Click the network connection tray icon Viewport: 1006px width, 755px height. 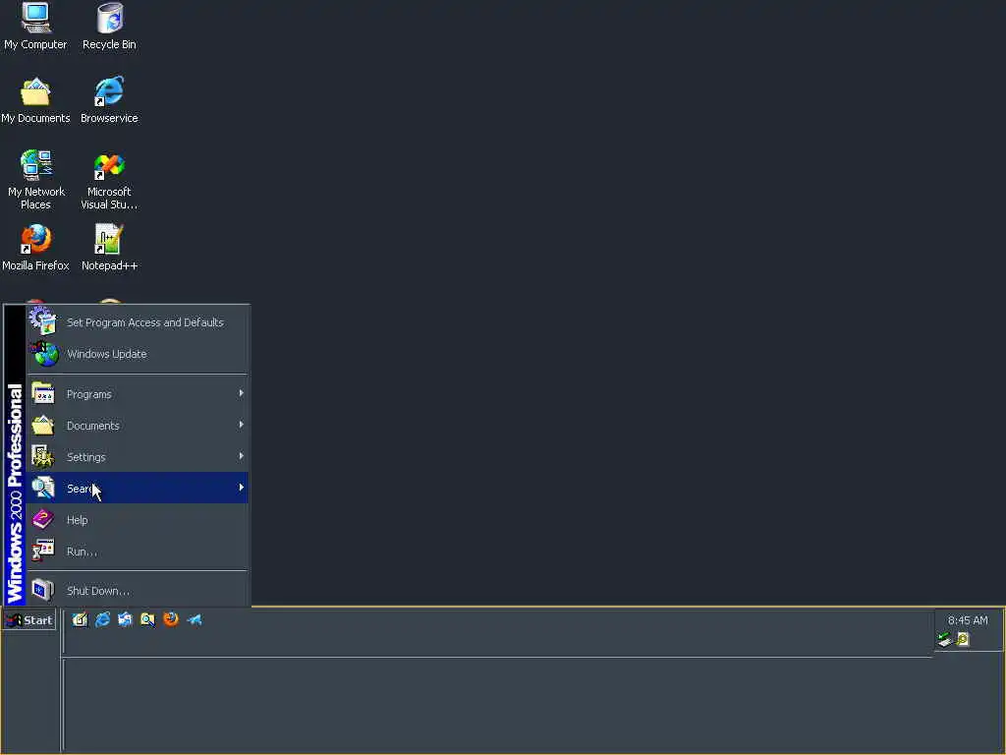(944, 639)
